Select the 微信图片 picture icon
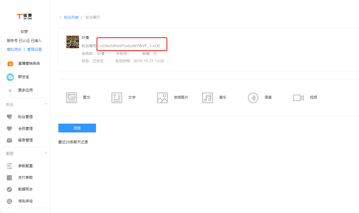 click(162, 98)
